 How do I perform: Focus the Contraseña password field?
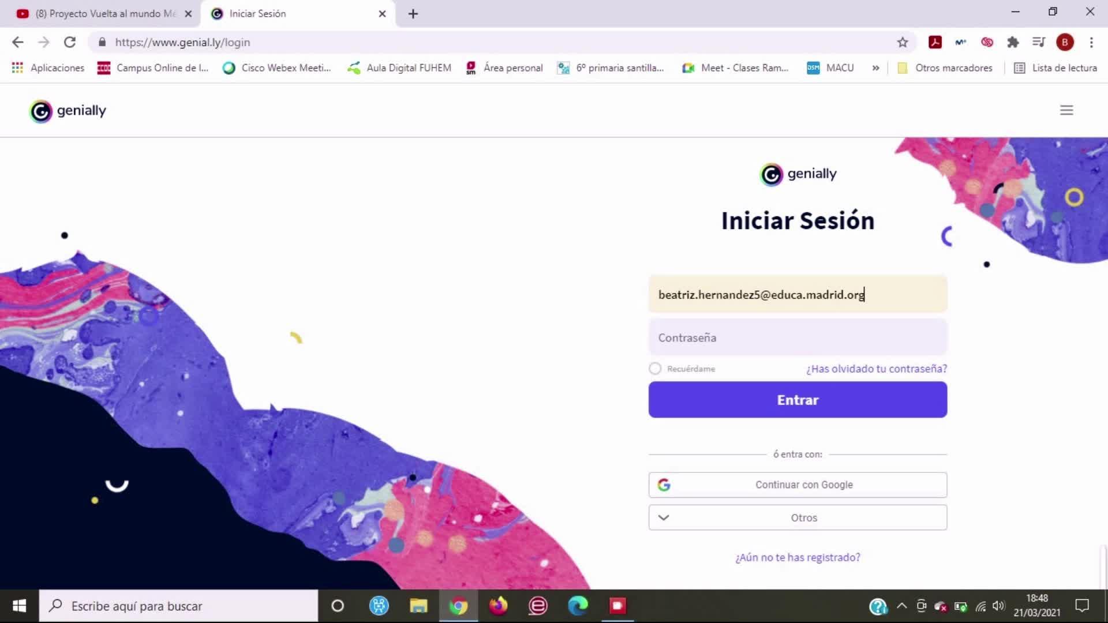(x=798, y=337)
